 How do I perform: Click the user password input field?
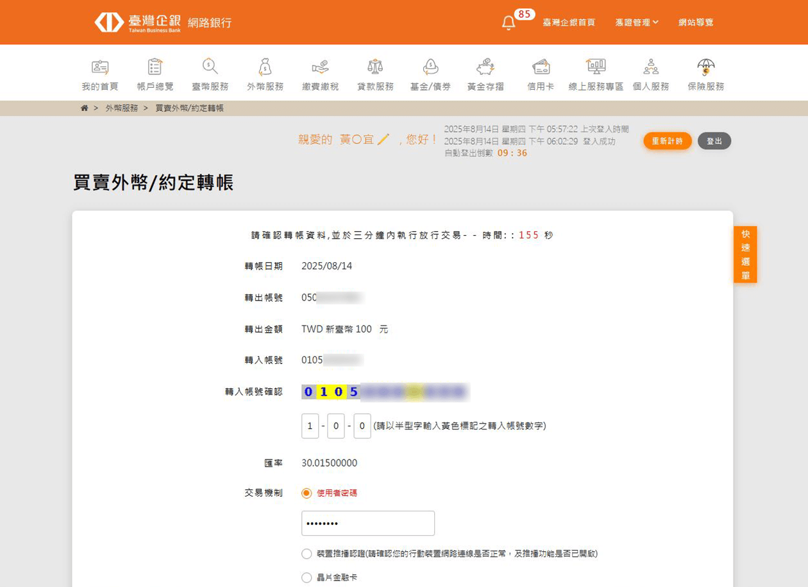[x=368, y=524]
